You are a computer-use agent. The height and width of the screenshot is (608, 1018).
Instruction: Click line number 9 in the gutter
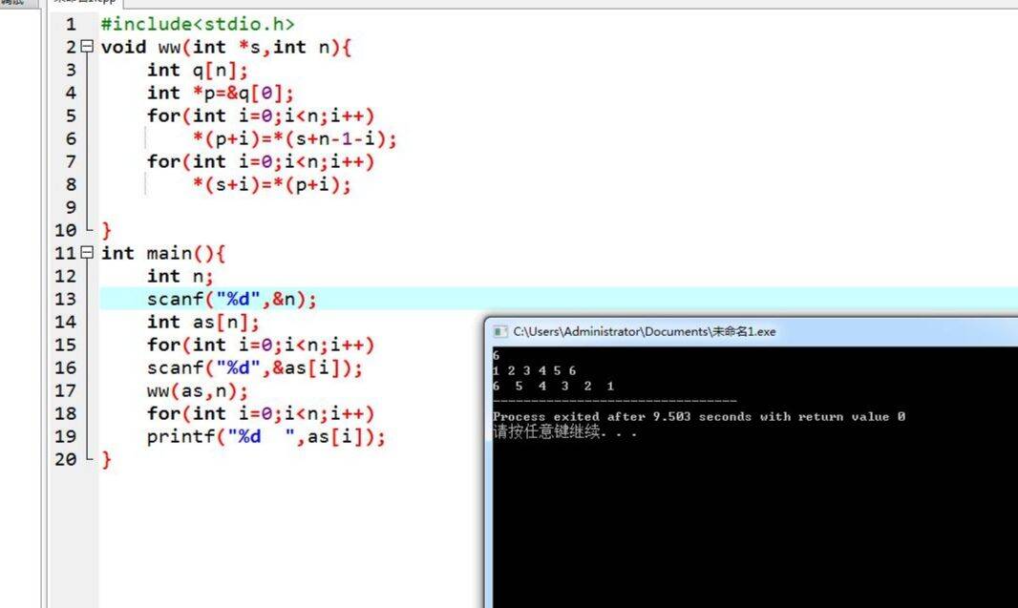click(x=71, y=207)
